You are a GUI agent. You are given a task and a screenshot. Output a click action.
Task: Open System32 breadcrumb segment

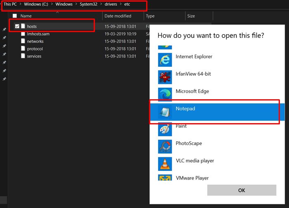pyautogui.click(x=88, y=4)
